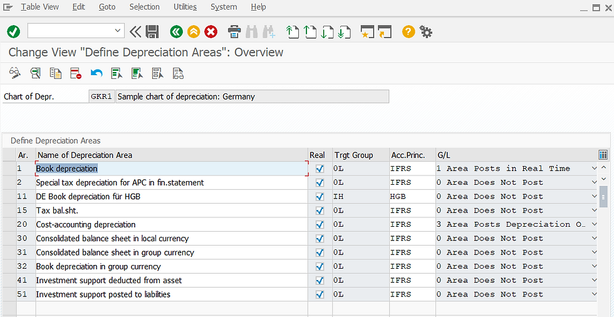This screenshot has height=317, width=614.
Task: Open the Utilities menu
Action: (x=185, y=7)
